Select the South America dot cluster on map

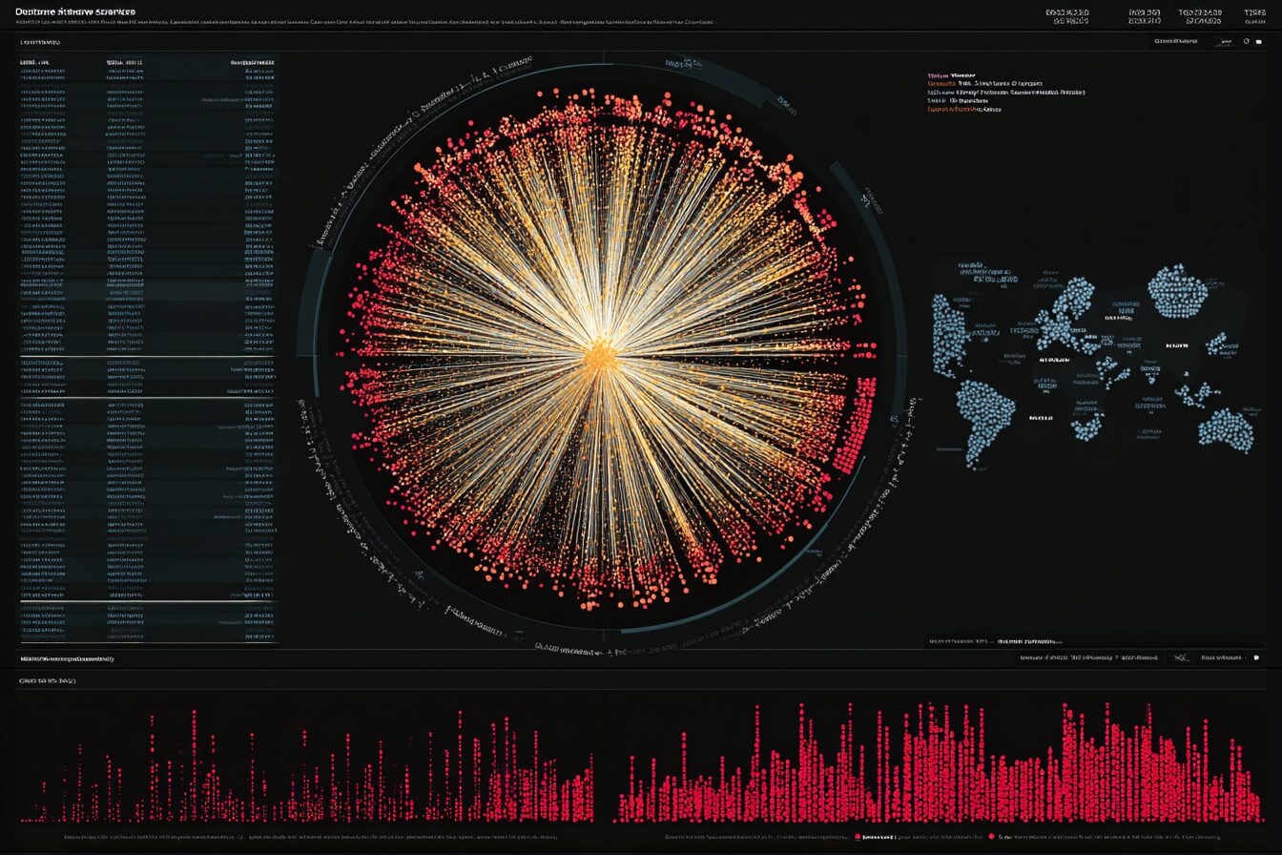pyautogui.click(x=983, y=418)
